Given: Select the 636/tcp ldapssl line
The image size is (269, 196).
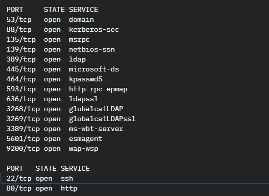Looking at the screenshot, I should tap(52, 99).
